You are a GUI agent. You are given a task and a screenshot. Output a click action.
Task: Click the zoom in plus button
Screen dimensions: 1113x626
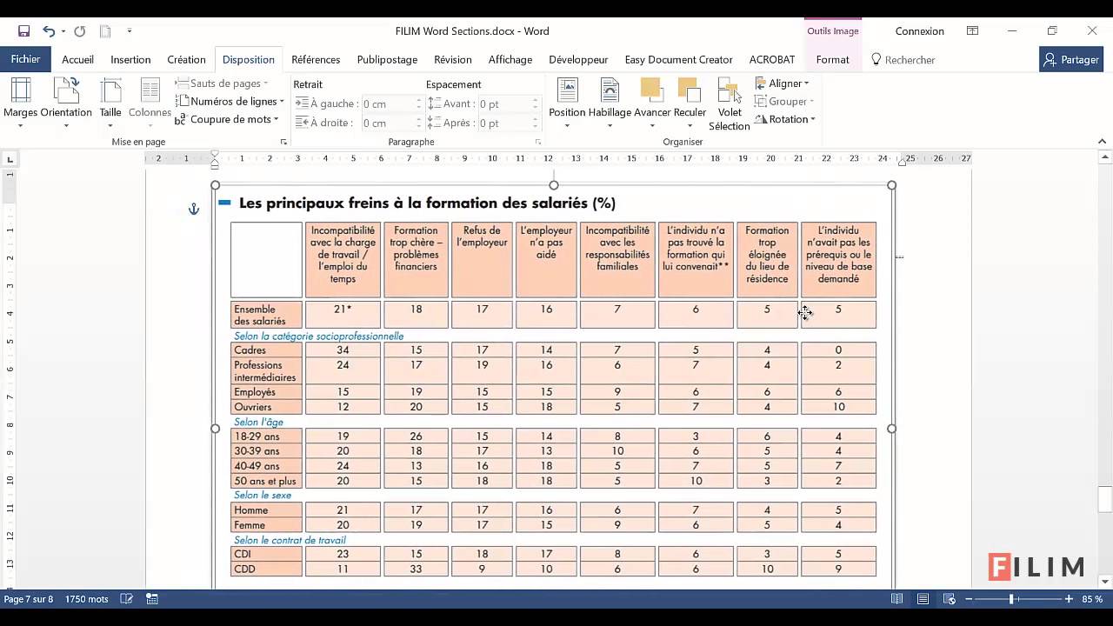tap(1069, 599)
